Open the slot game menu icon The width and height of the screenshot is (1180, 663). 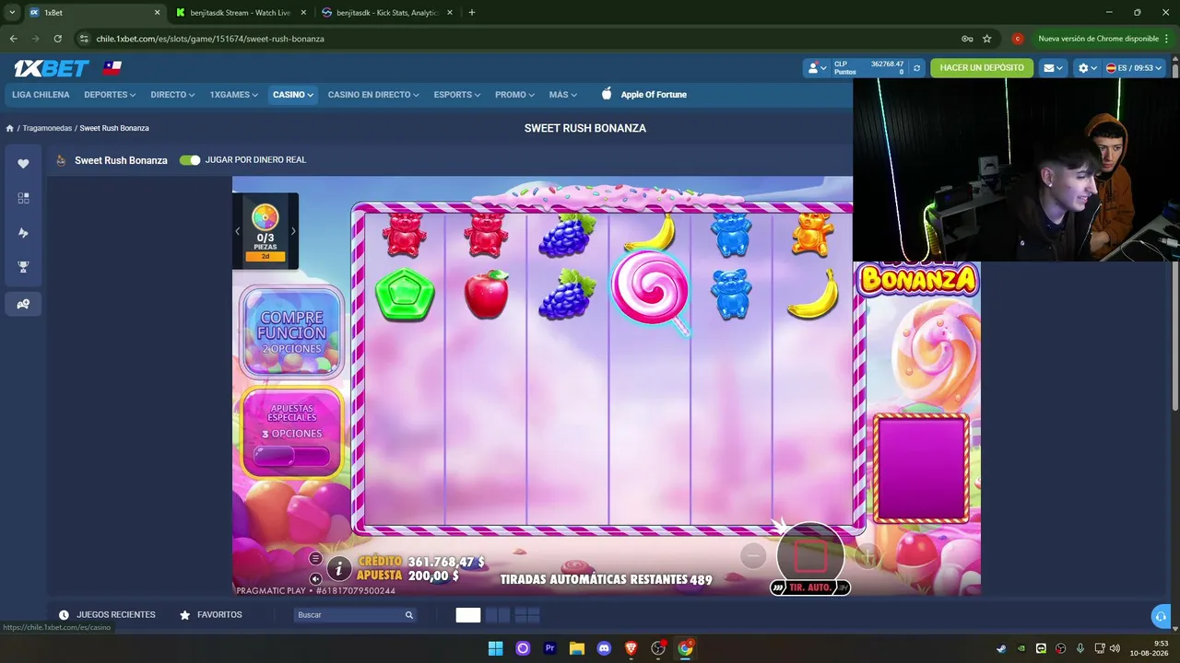pyautogui.click(x=315, y=558)
